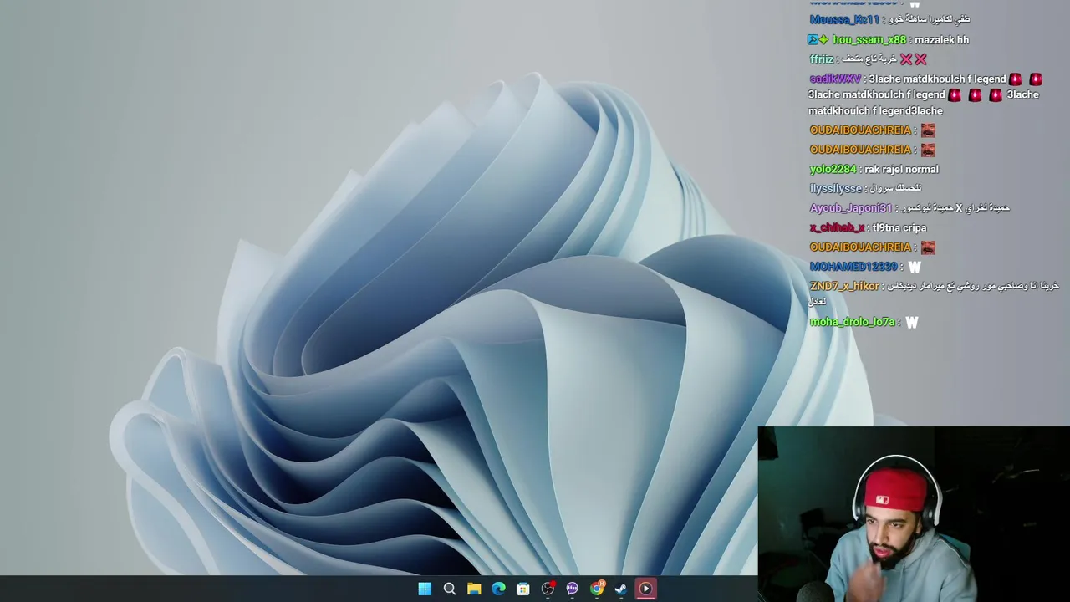Switch to OBS Studio on taskbar

(x=548, y=589)
